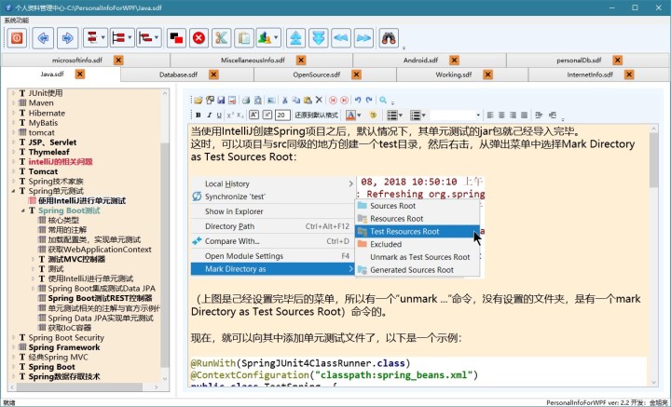
Task: Click the red power exit icon
Action: 17,38
